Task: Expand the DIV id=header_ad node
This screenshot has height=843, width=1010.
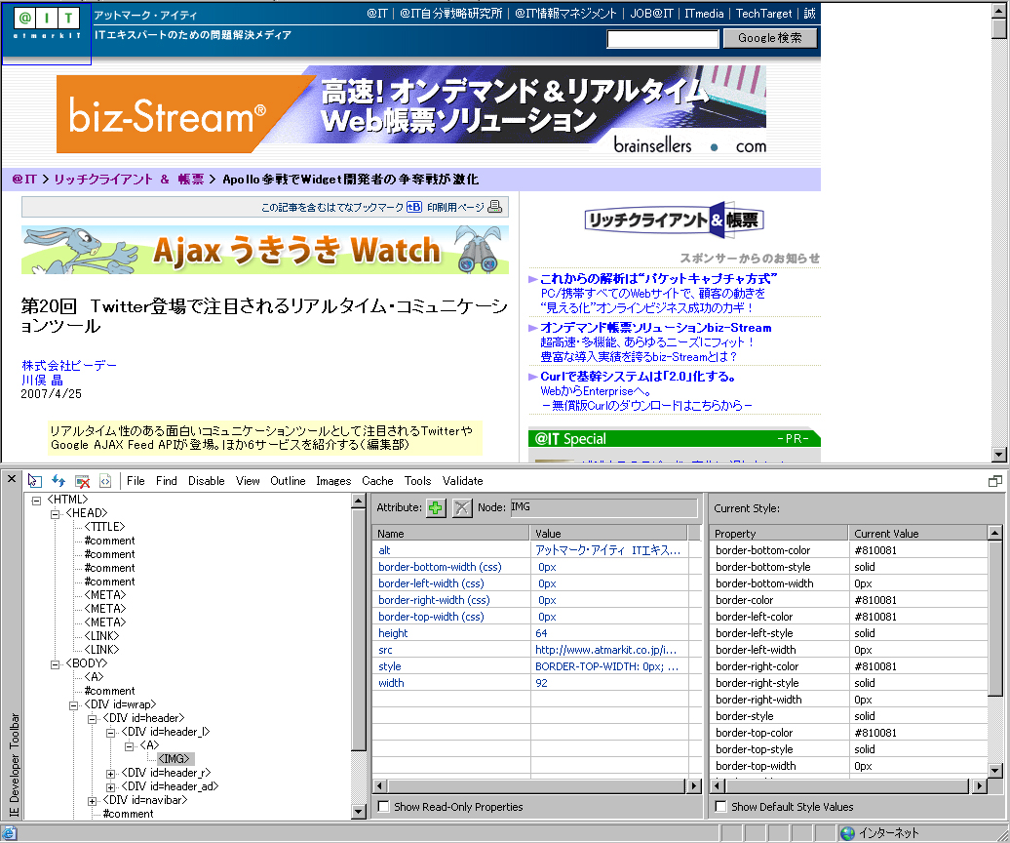Action: (111, 787)
